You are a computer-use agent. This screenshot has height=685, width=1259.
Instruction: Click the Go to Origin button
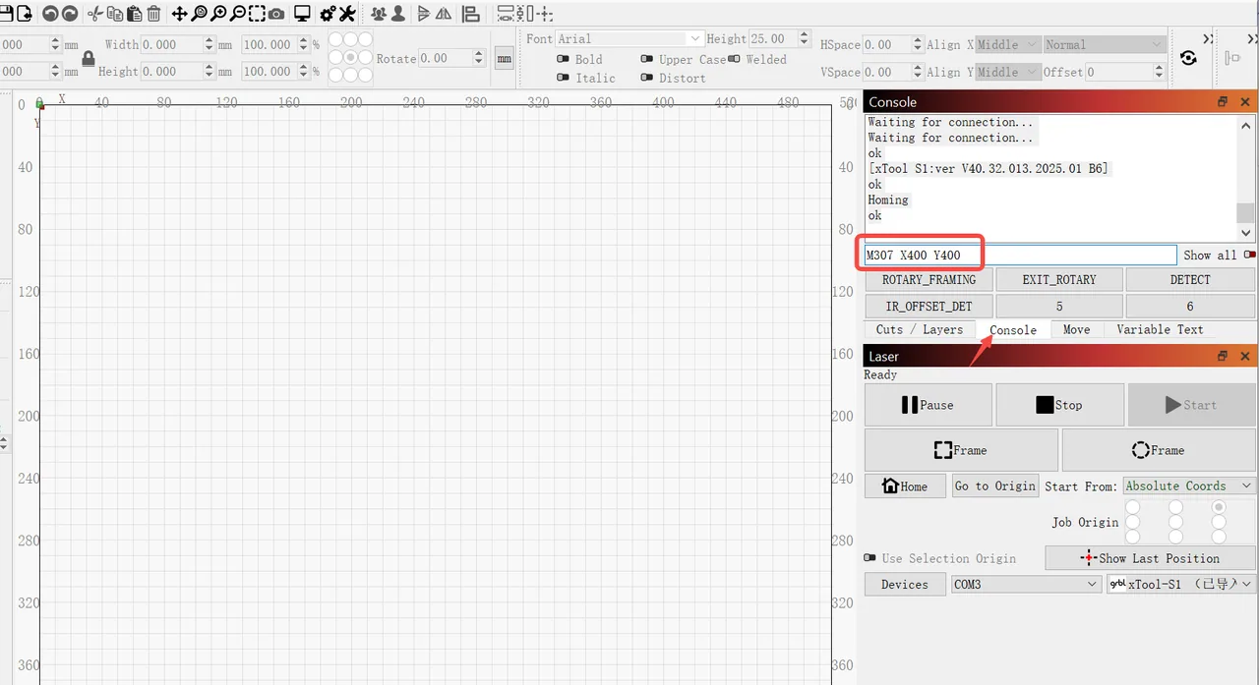[x=994, y=485]
